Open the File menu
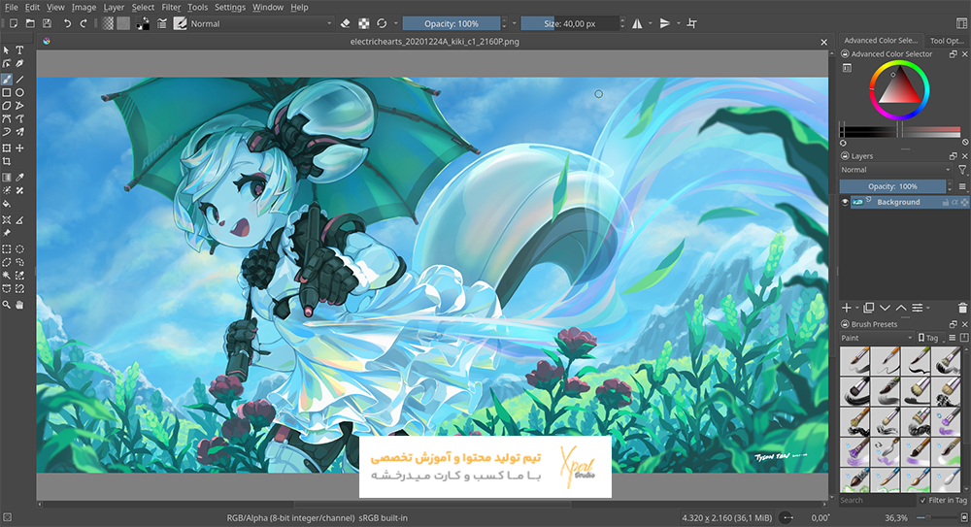 coord(11,8)
